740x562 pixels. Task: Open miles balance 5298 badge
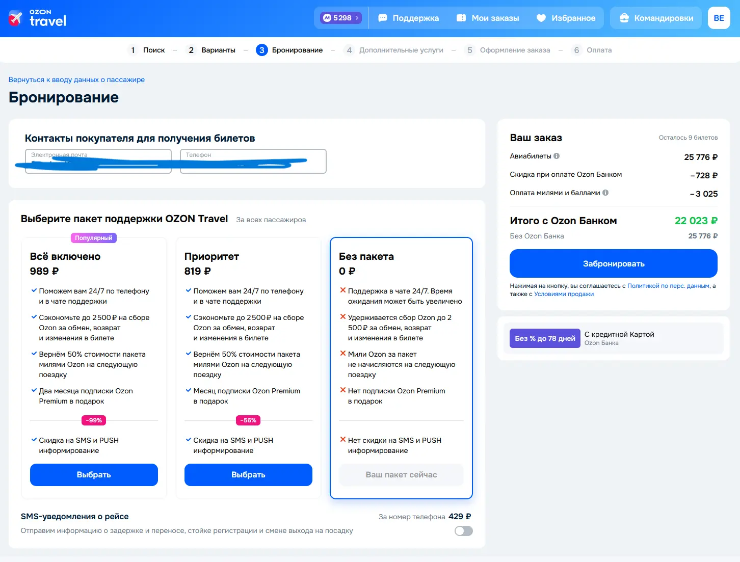(x=341, y=18)
